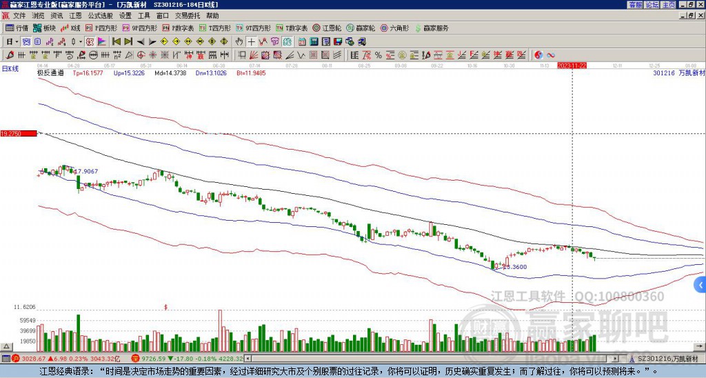
Task: Click the blue infinity loop icon
Action: (551, 55)
